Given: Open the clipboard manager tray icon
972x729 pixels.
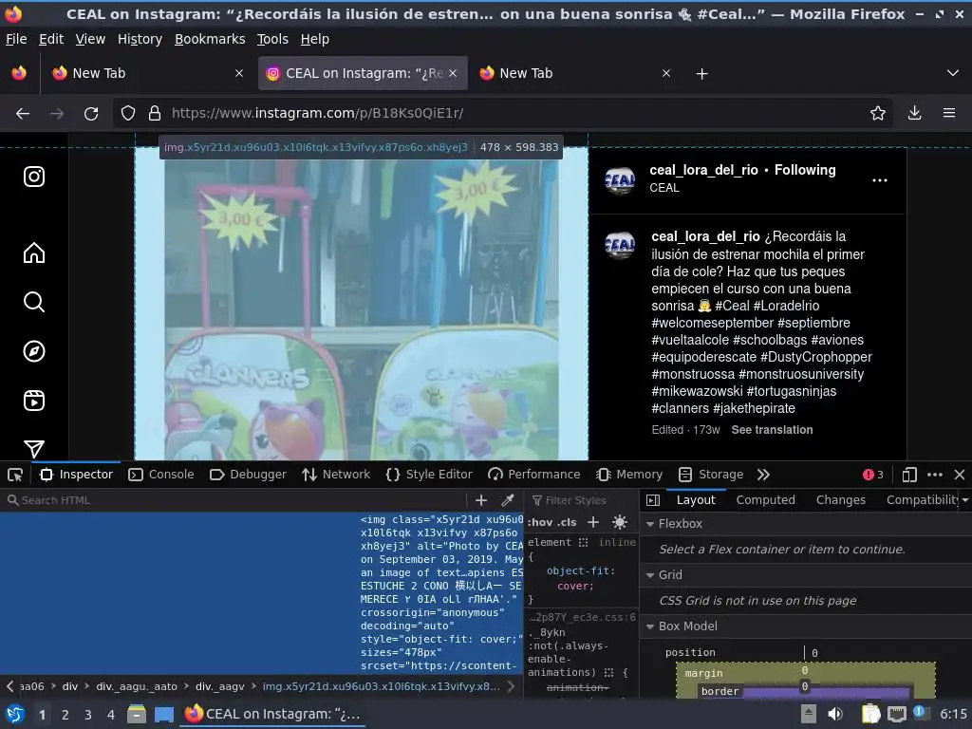Looking at the screenshot, I should [871, 714].
